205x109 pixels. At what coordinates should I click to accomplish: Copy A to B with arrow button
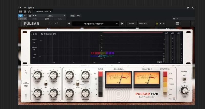[x=160, y=24]
